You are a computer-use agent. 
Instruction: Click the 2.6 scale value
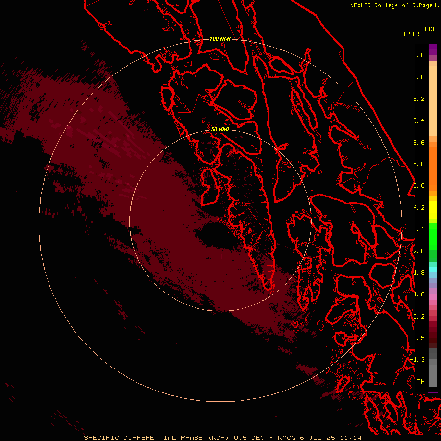(x=419, y=251)
